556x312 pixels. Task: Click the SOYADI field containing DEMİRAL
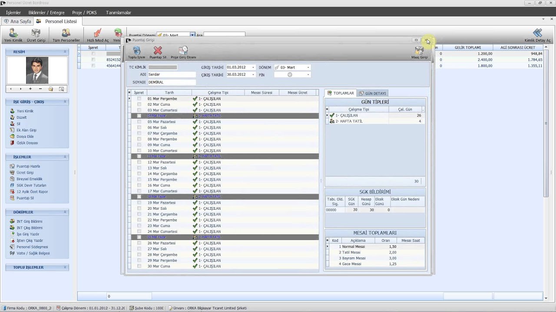click(x=172, y=82)
